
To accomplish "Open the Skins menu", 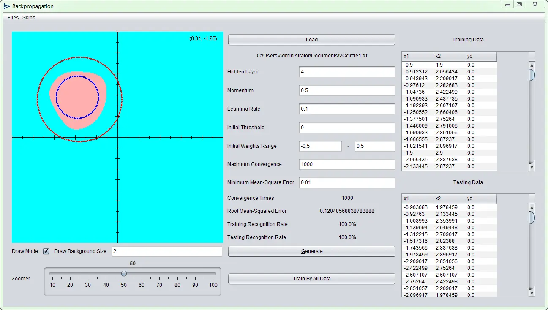I will [29, 18].
